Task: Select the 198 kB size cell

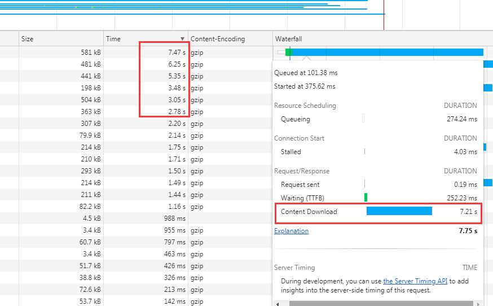Action: (x=61, y=88)
